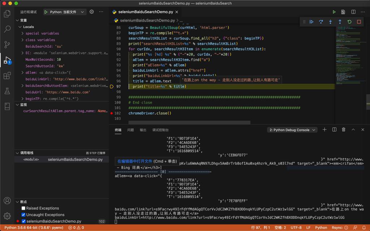Screen dimensions: 370x231
Task: Open the Source Control view
Action: (7, 44)
